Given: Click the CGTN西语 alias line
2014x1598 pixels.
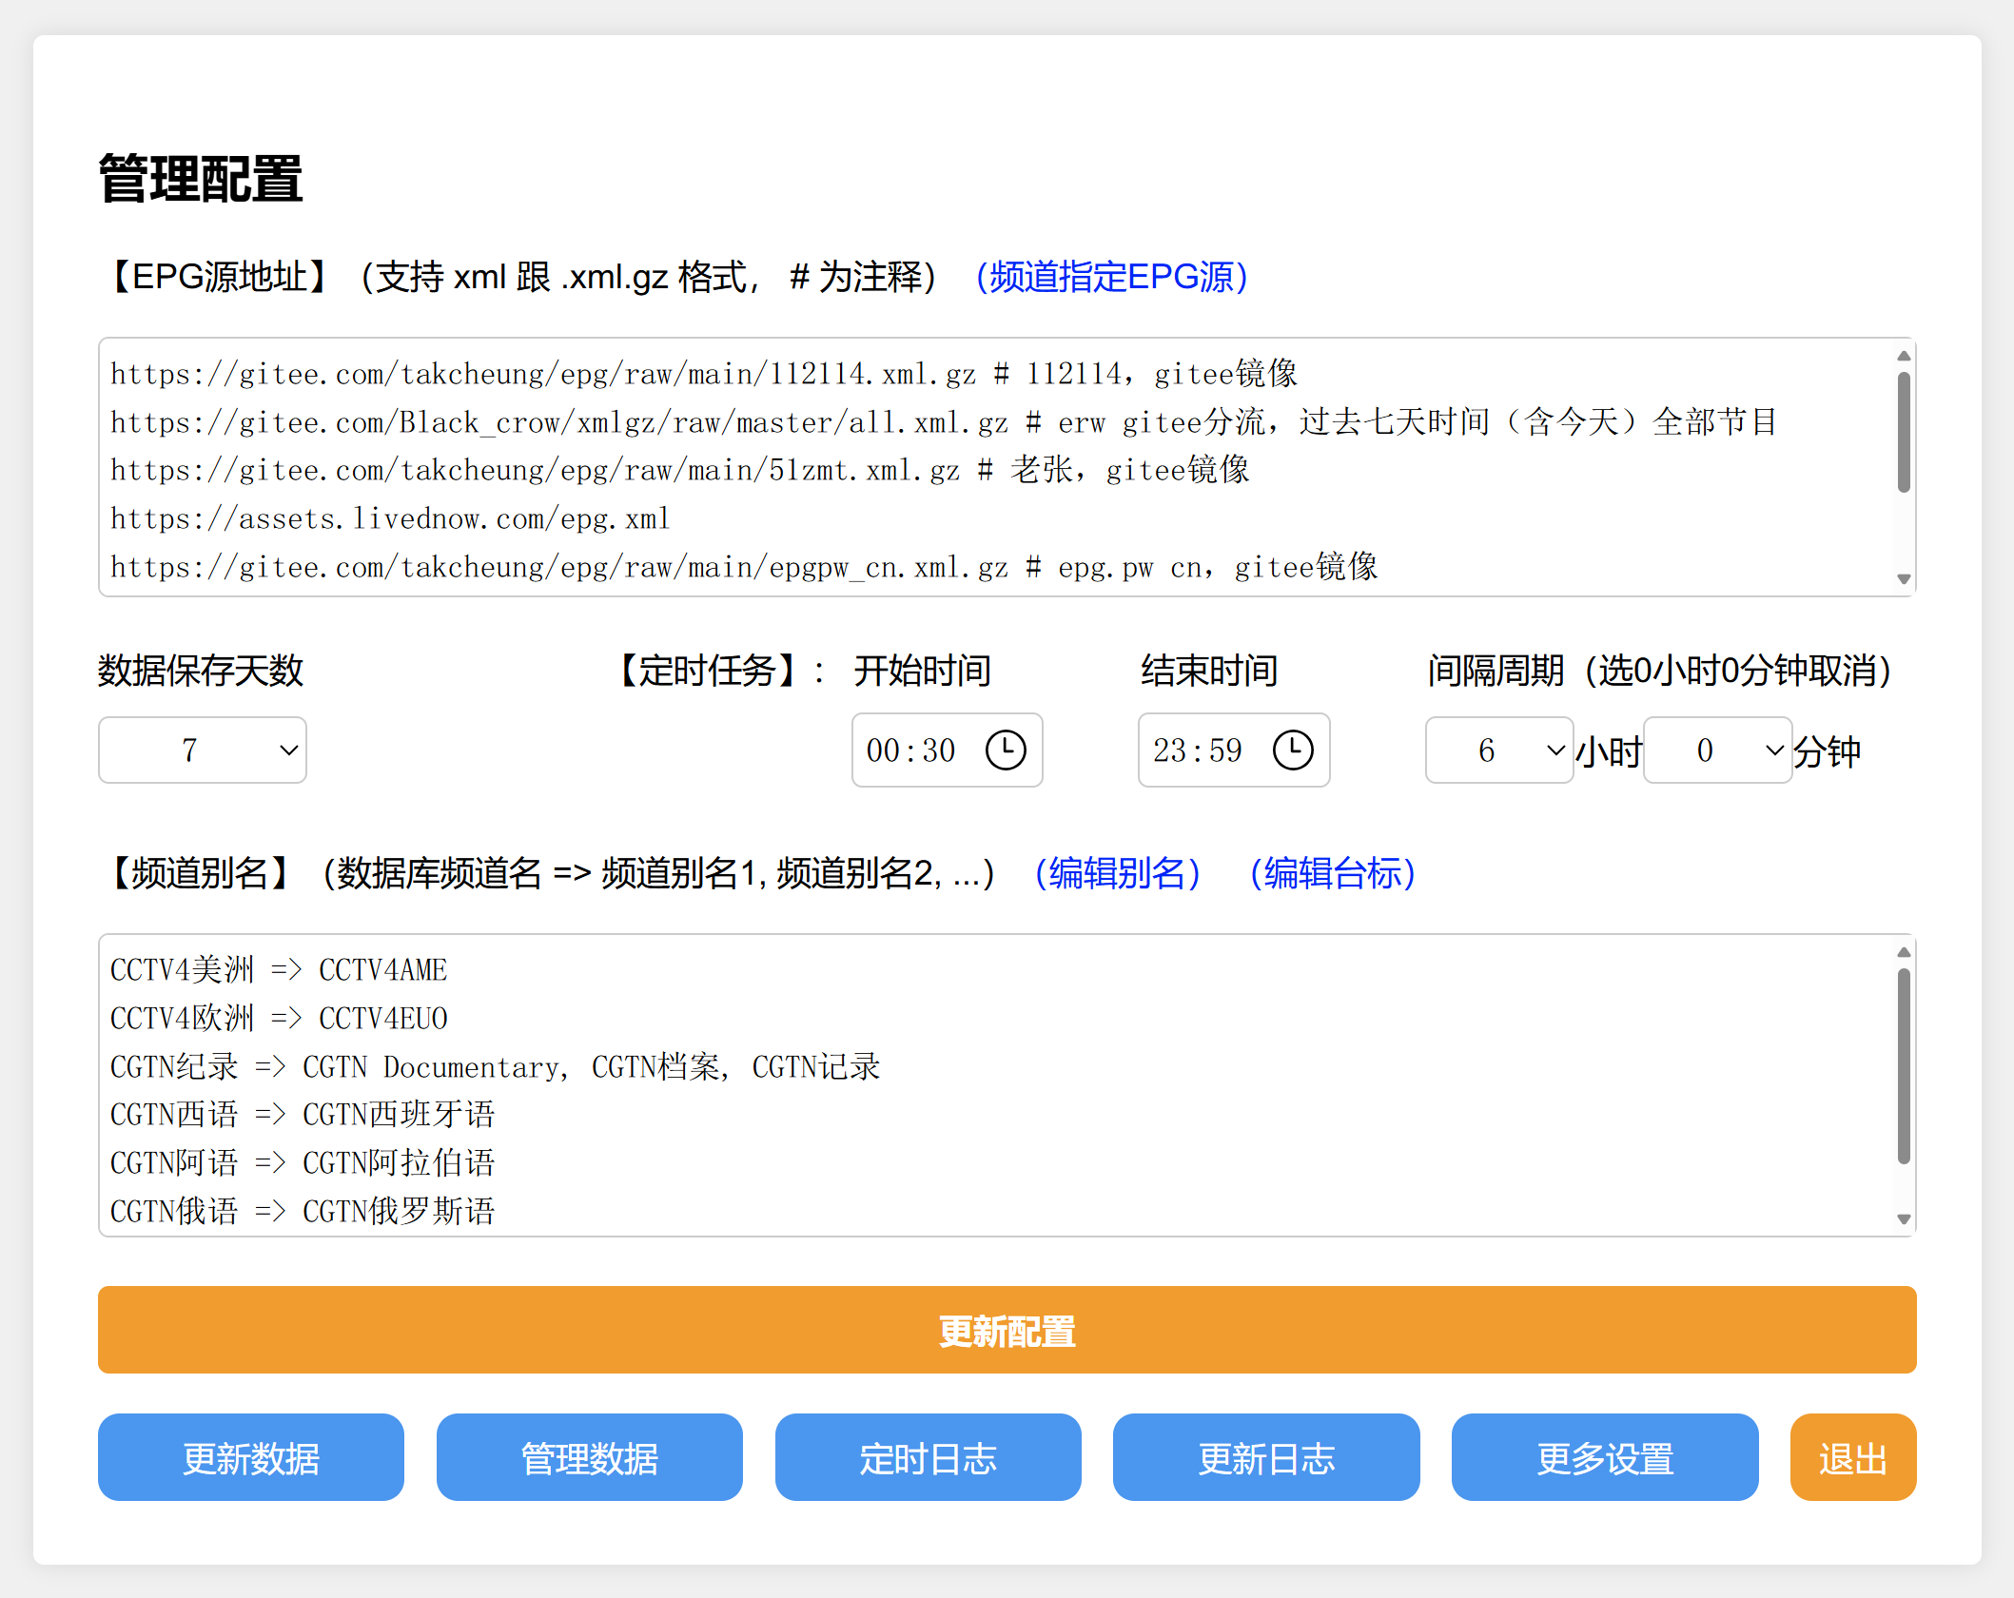Looking at the screenshot, I should tap(303, 1115).
